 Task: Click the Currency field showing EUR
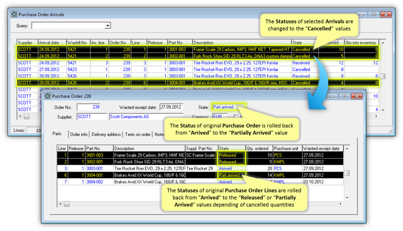(x=220, y=117)
